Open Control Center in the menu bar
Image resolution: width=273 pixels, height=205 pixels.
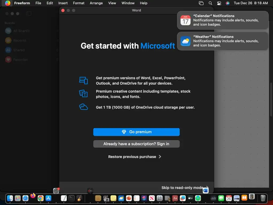219,3
